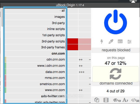Collapse the 'requests blocked' panel header

click(x=116, y=50)
